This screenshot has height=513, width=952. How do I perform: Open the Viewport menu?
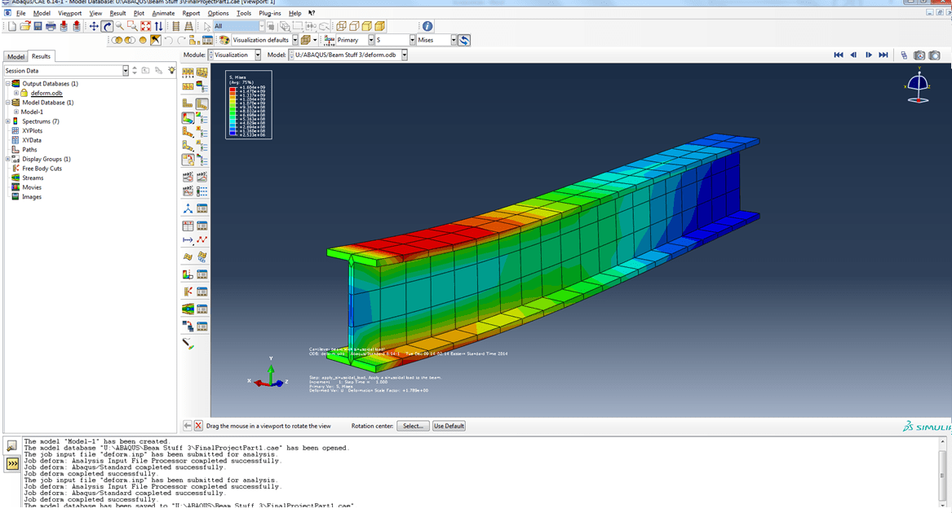pyautogui.click(x=70, y=13)
